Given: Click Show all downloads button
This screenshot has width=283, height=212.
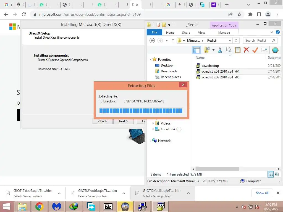Looking at the screenshot, I should pos(262,193).
